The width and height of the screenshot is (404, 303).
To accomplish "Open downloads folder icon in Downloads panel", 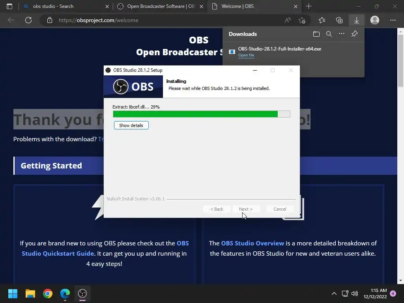I will [316, 34].
